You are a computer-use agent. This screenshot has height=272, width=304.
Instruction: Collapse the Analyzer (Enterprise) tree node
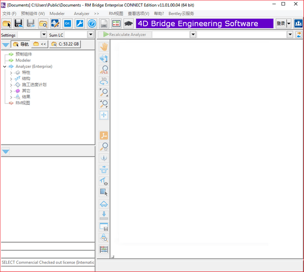(x=5, y=66)
